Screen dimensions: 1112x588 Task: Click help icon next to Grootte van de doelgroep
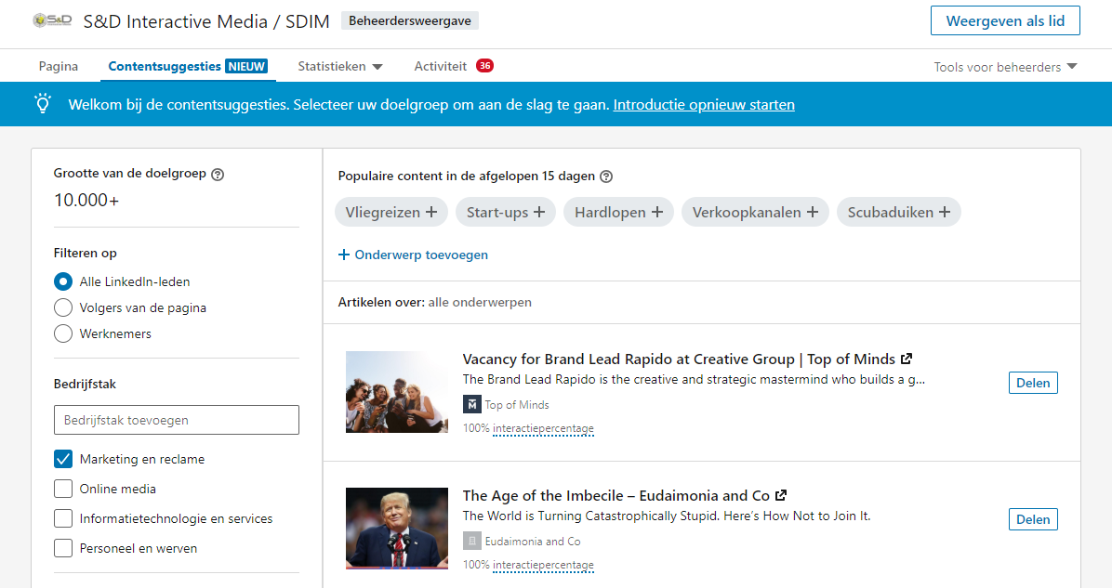click(x=218, y=174)
